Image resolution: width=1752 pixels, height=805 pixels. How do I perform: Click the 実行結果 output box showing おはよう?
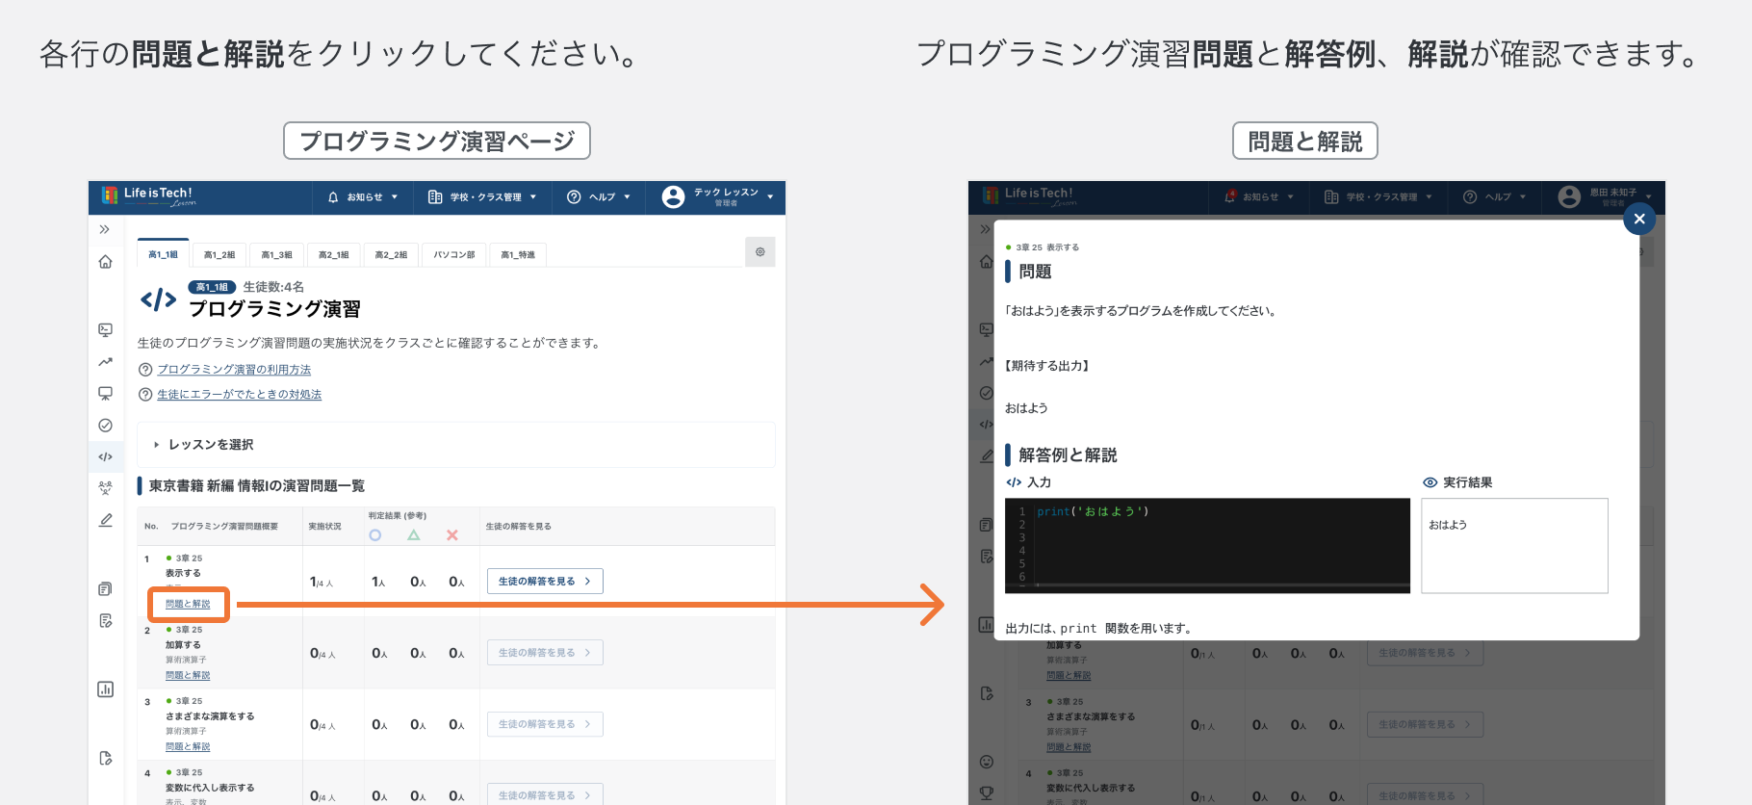(1514, 545)
